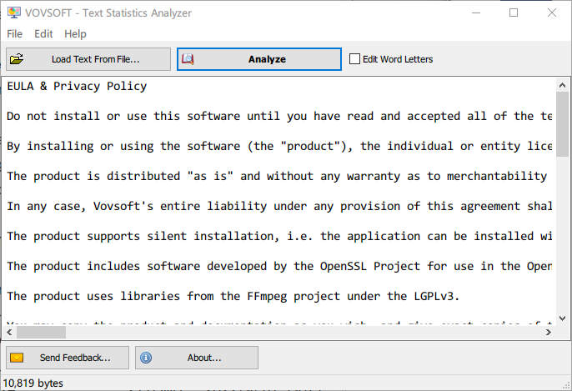This screenshot has height=391, width=572.
Task: Click the blue info icon on About button
Action: [x=146, y=358]
